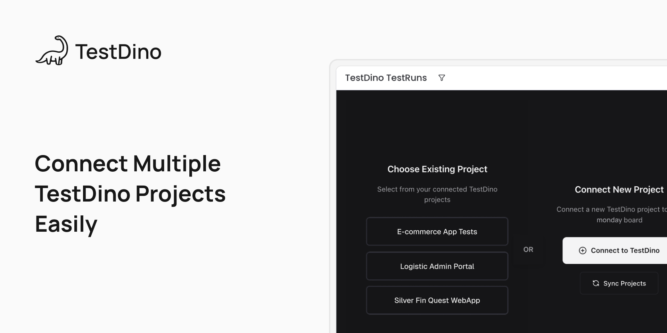Click the TestDino dinosaur logo icon
The width and height of the screenshot is (667, 333).
[x=52, y=51]
